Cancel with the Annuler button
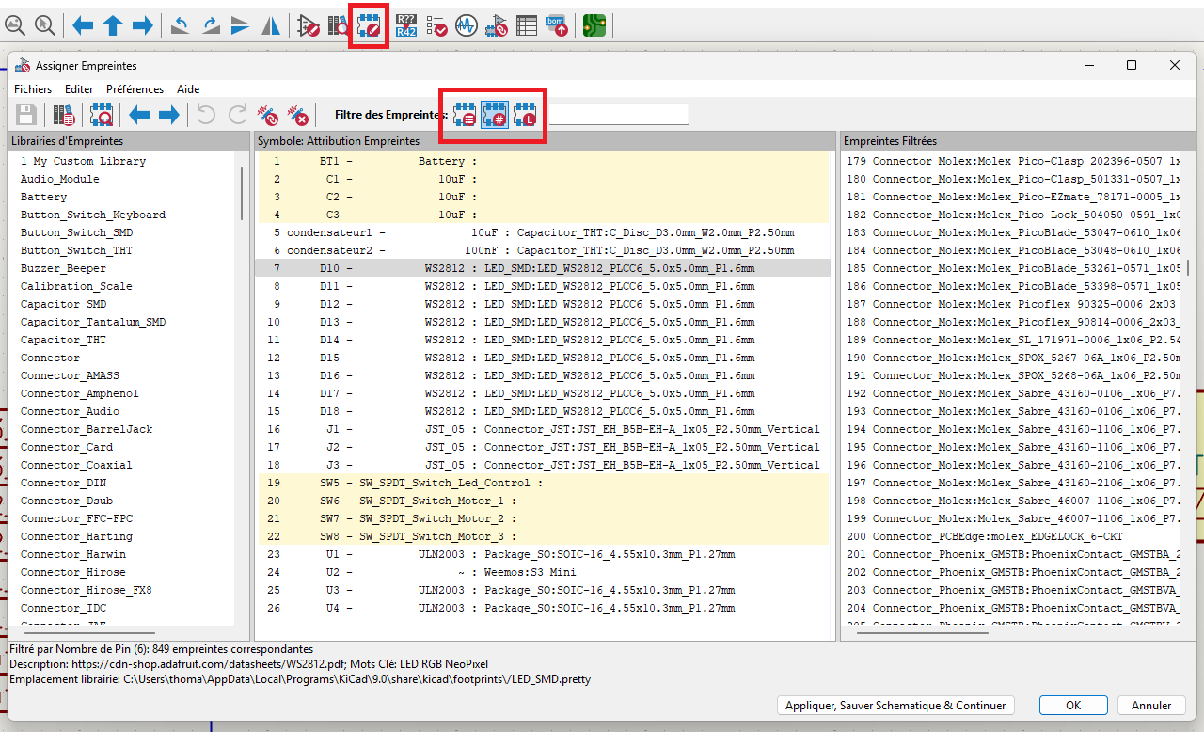 (1151, 706)
